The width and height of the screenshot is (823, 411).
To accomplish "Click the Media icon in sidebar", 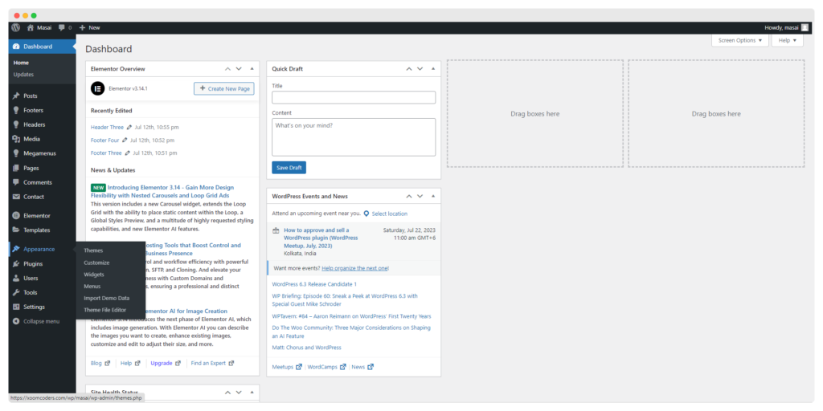I will click(16, 139).
